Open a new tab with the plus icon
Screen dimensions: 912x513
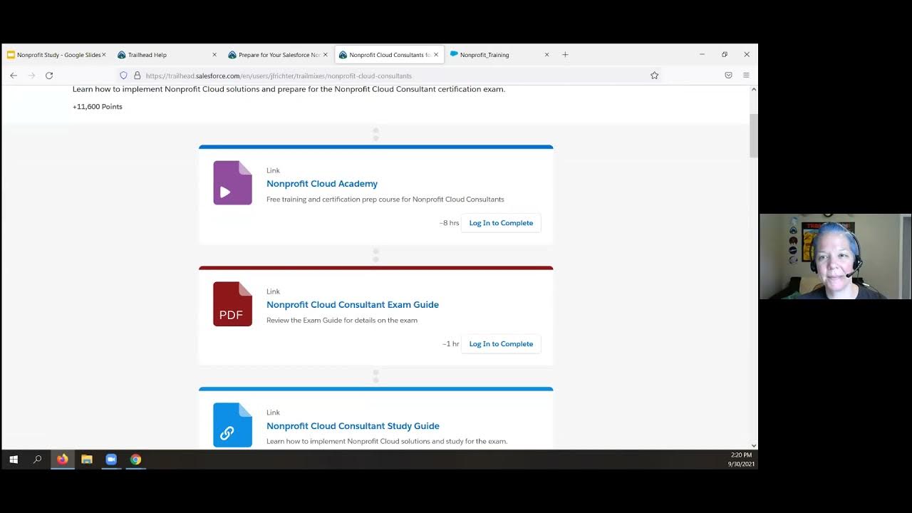pyautogui.click(x=565, y=55)
